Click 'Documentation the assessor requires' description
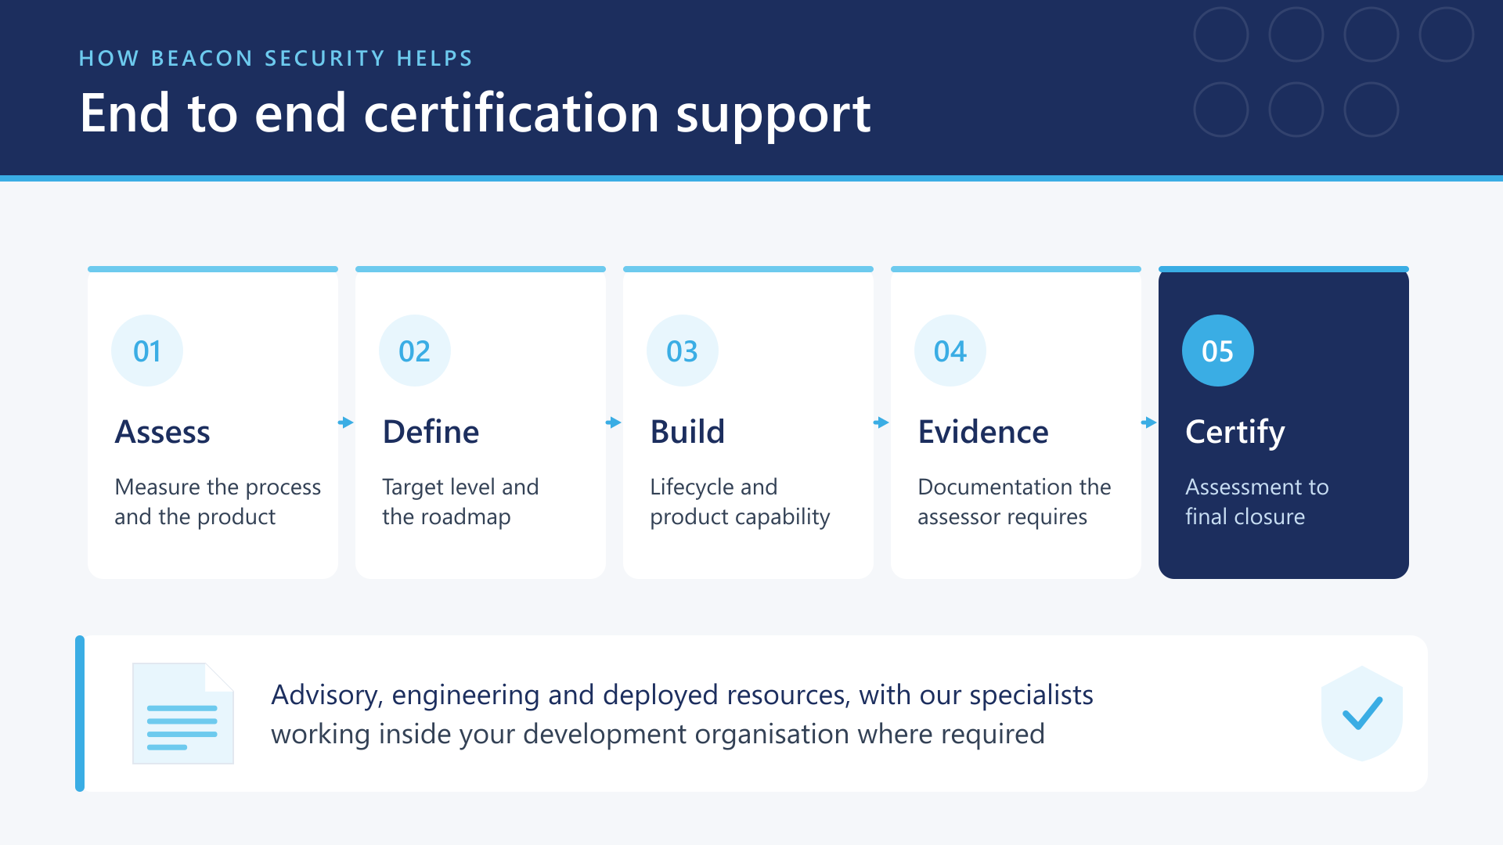 click(1015, 502)
